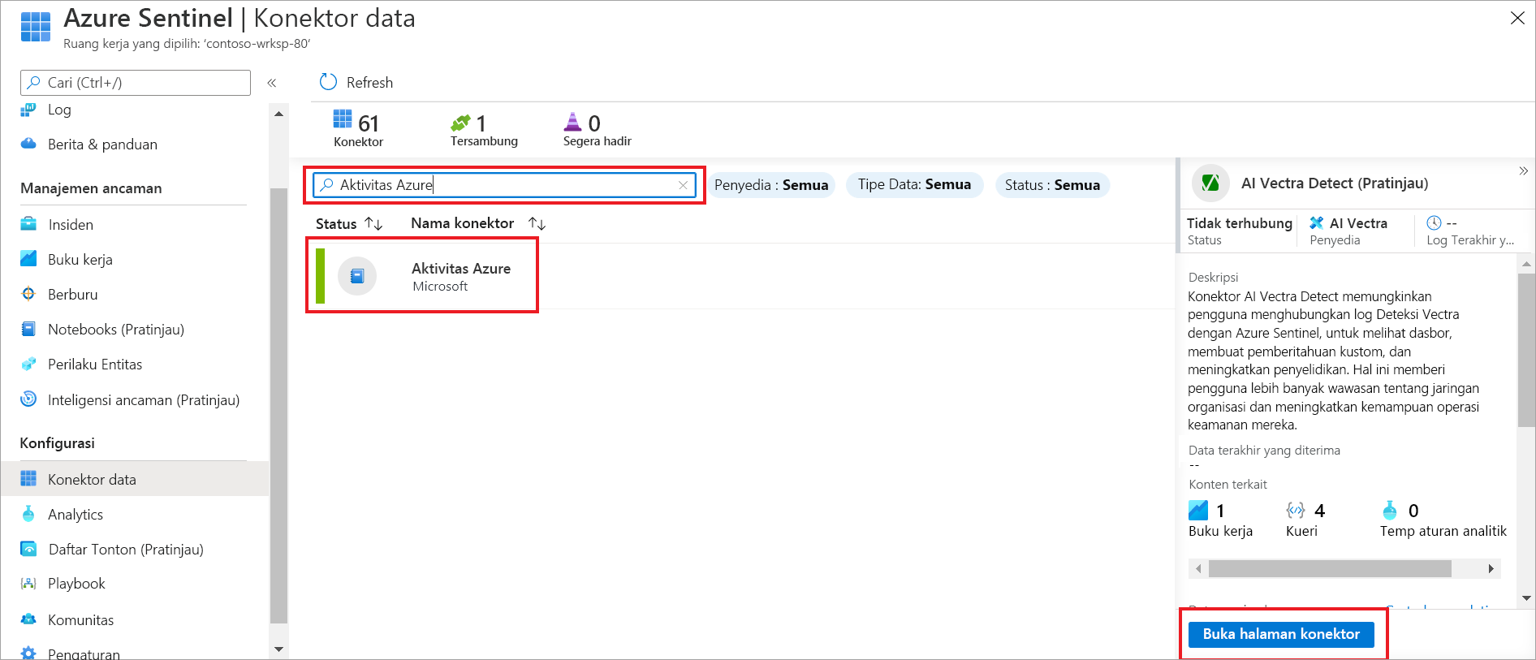Collapse the sidebar with double-chevron
The width and height of the screenshot is (1536, 660).
[272, 83]
